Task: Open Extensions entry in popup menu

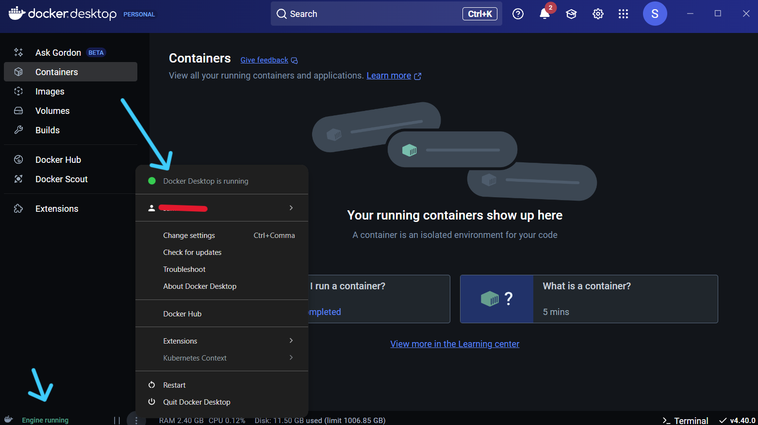Action: (x=222, y=341)
